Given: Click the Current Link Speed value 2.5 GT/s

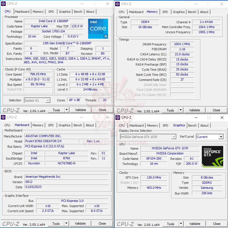Looking at the screenshot, I should coord(48,211).
